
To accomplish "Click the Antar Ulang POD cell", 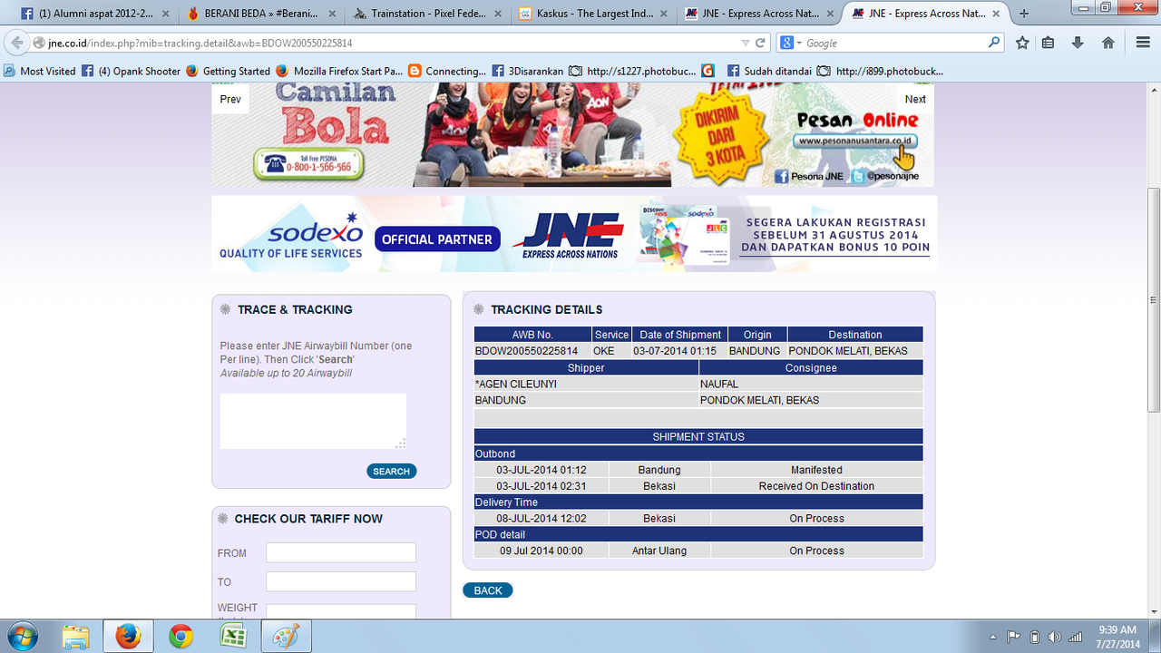I will click(x=659, y=551).
